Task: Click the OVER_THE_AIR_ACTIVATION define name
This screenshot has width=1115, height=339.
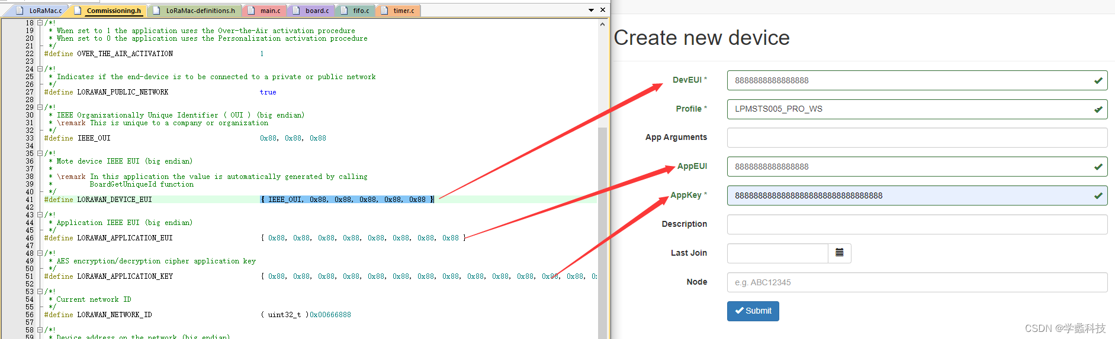Action: point(125,54)
